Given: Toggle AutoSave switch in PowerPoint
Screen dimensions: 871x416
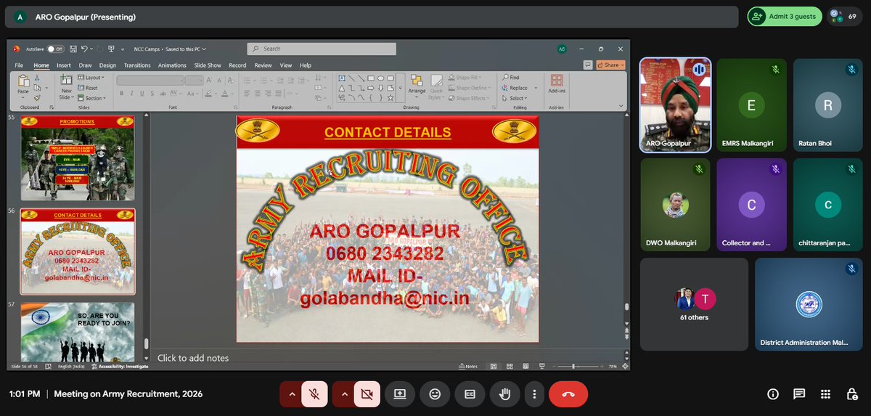Looking at the screenshot, I should click(x=55, y=49).
